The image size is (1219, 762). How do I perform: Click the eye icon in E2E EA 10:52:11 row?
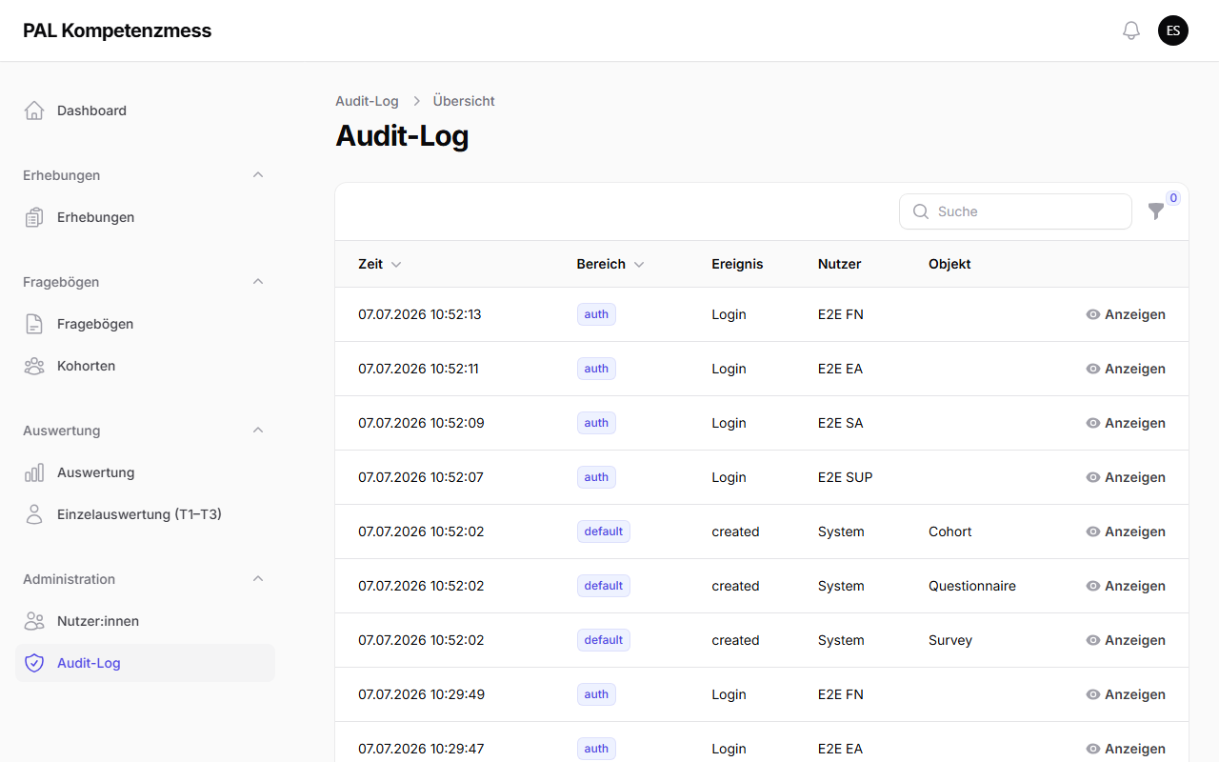point(1093,369)
